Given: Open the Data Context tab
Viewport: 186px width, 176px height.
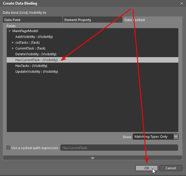Looking at the screenshot, I should point(152,20).
